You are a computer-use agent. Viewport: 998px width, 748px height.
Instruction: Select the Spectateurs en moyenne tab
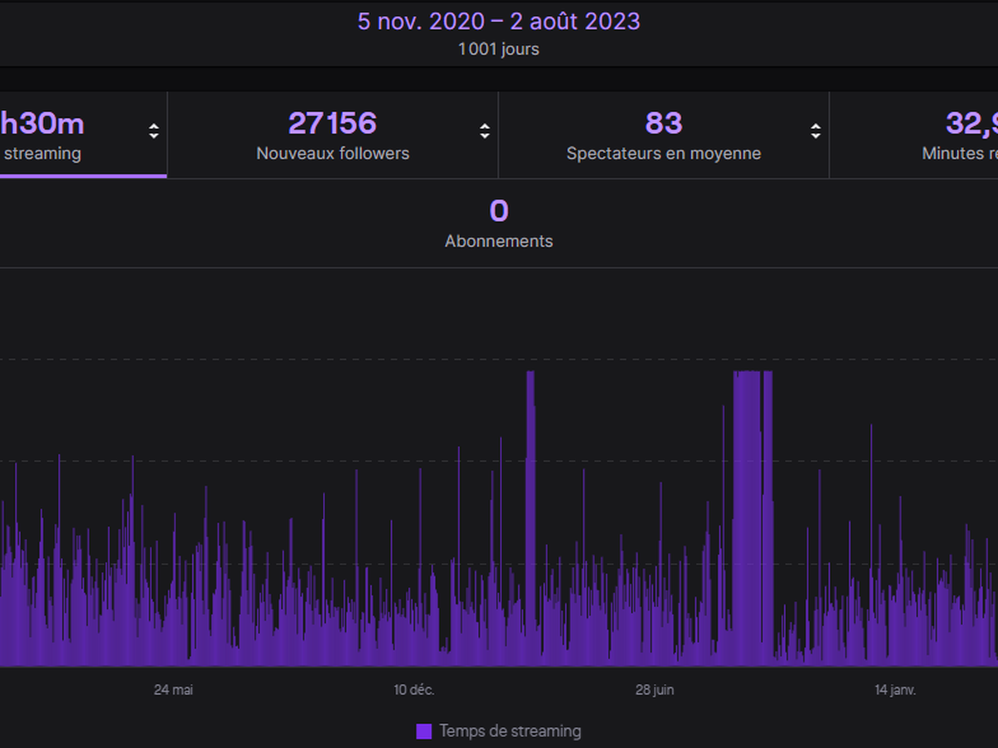coord(664,135)
